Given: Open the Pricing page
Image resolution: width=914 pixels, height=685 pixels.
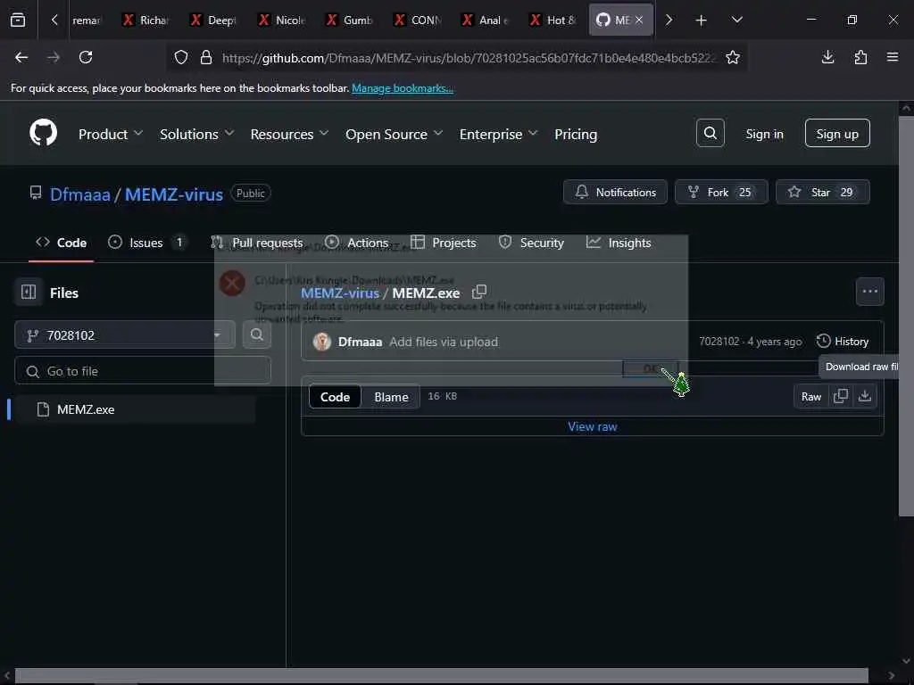Looking at the screenshot, I should (576, 134).
